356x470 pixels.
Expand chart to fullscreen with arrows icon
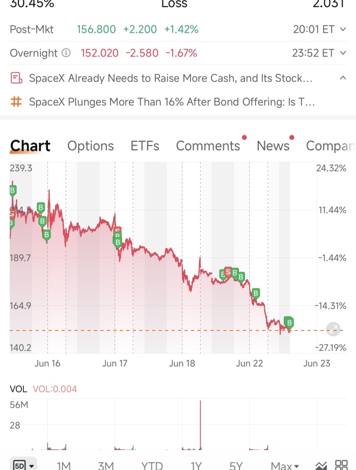click(x=333, y=329)
